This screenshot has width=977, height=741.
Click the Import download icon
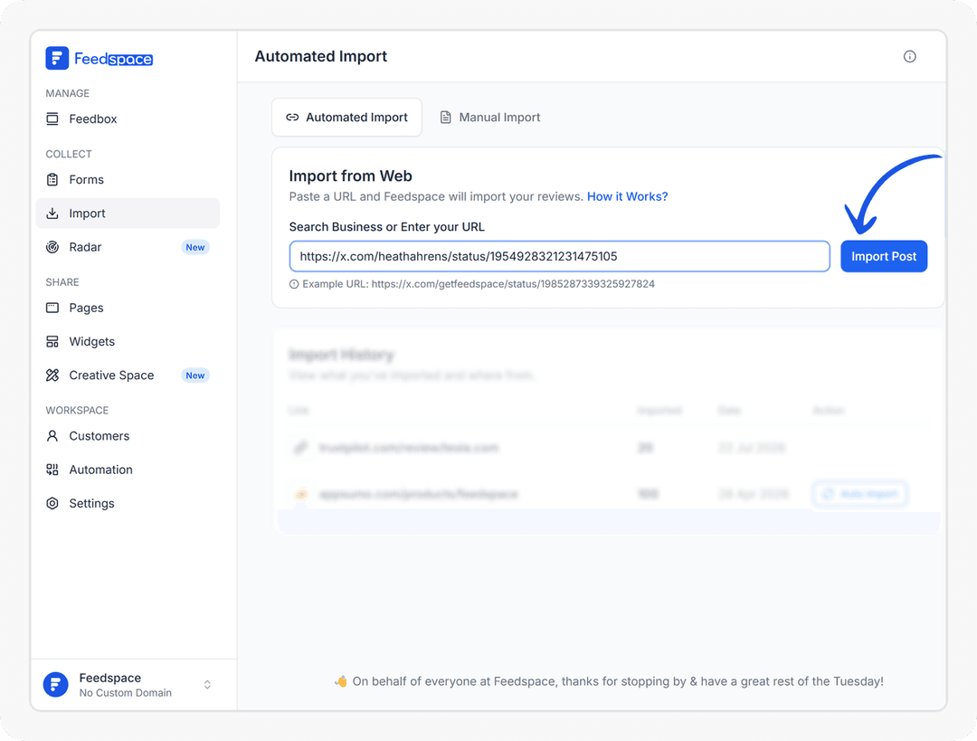click(x=52, y=214)
